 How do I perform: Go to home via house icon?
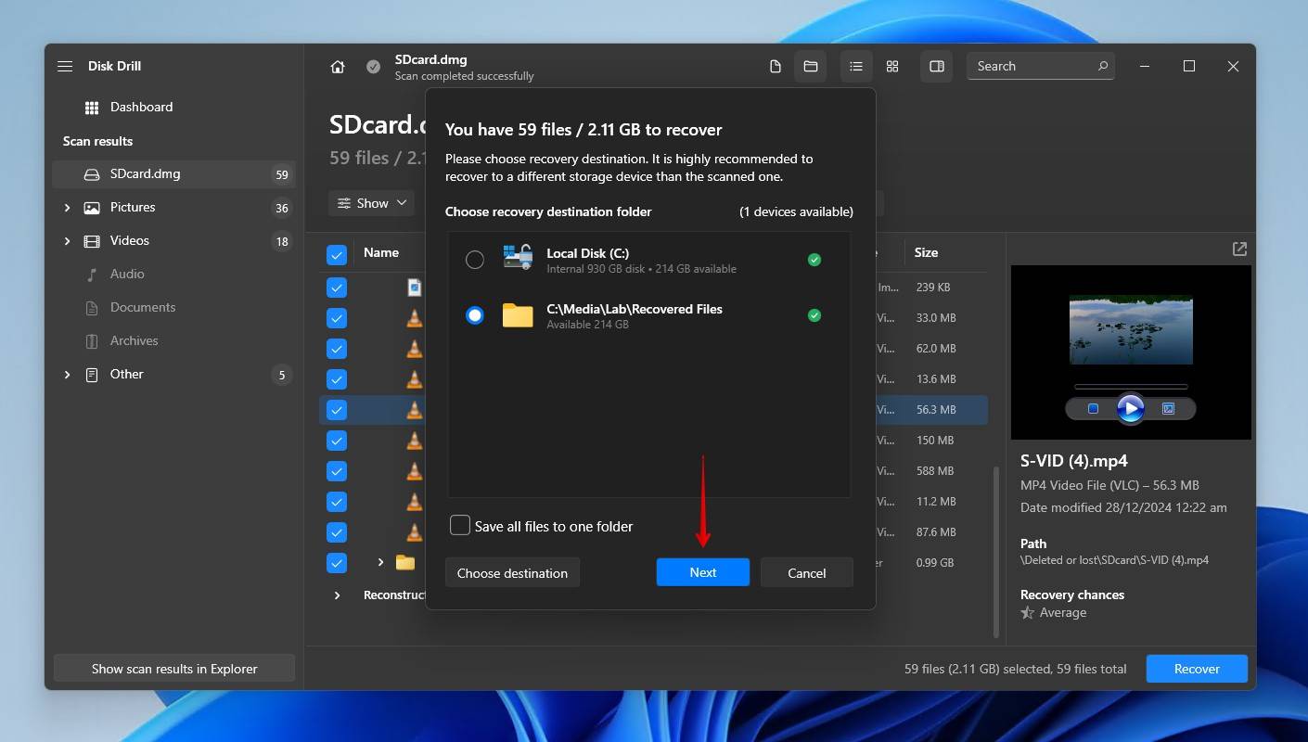tap(338, 67)
